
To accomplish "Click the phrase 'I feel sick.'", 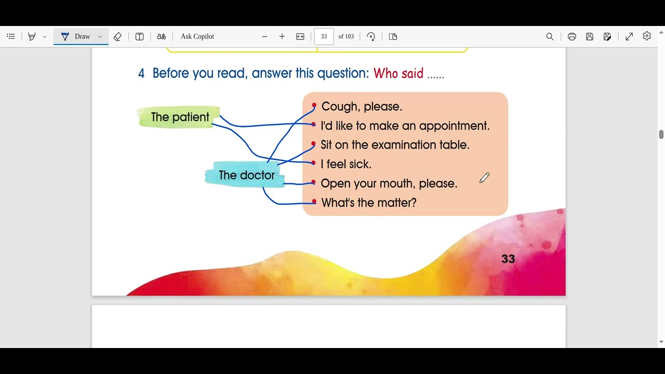I will pyautogui.click(x=346, y=164).
